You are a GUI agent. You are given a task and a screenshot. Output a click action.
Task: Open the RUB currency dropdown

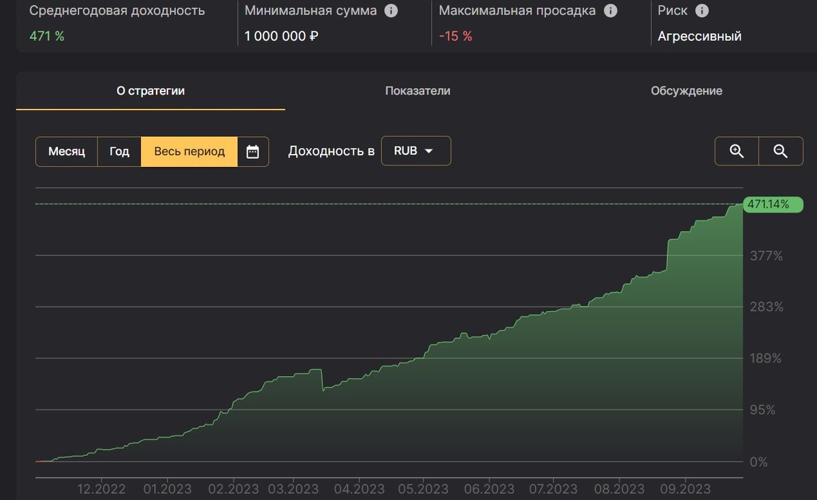(x=416, y=151)
